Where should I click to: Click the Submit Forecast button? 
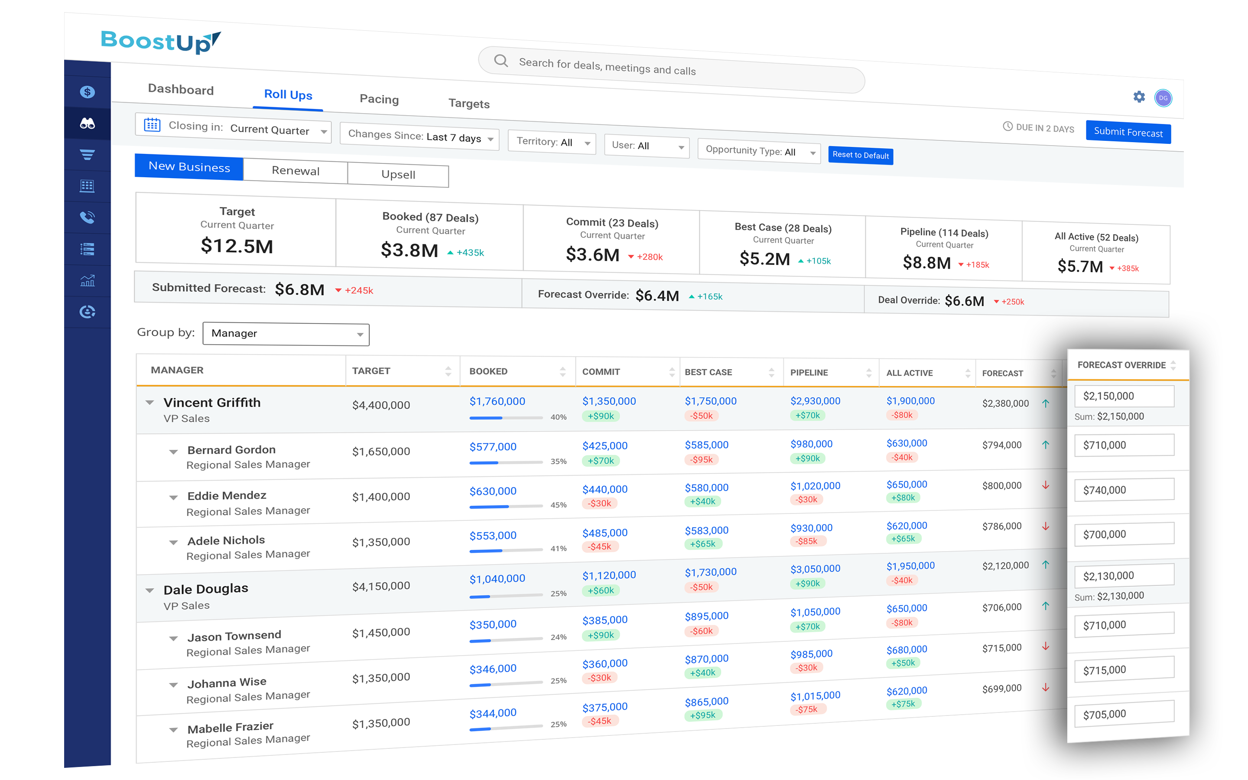[1128, 132]
